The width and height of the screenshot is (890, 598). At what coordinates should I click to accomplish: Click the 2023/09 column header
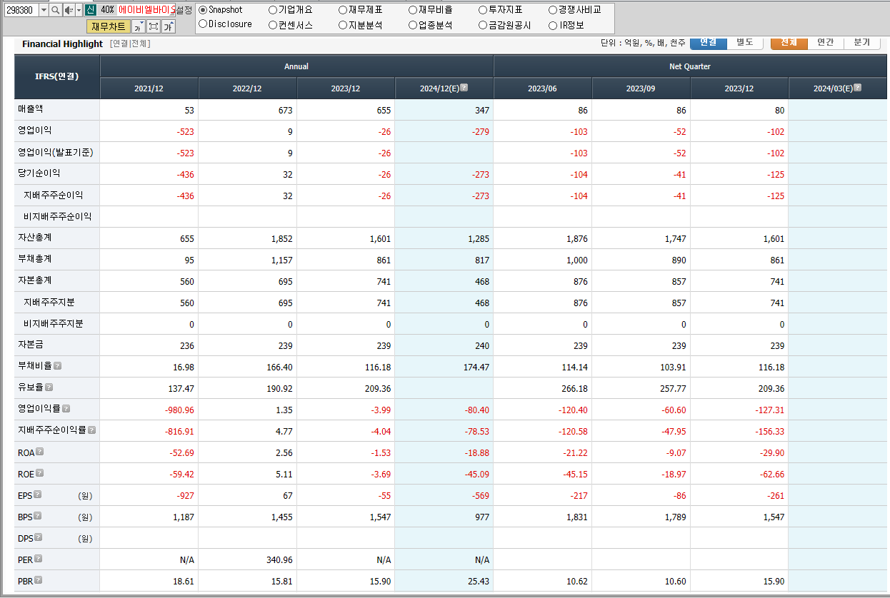click(641, 88)
